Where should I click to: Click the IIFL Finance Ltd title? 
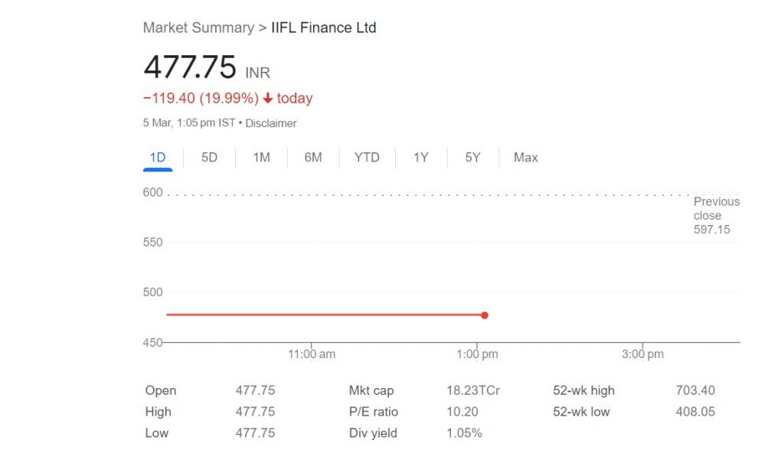tap(324, 28)
